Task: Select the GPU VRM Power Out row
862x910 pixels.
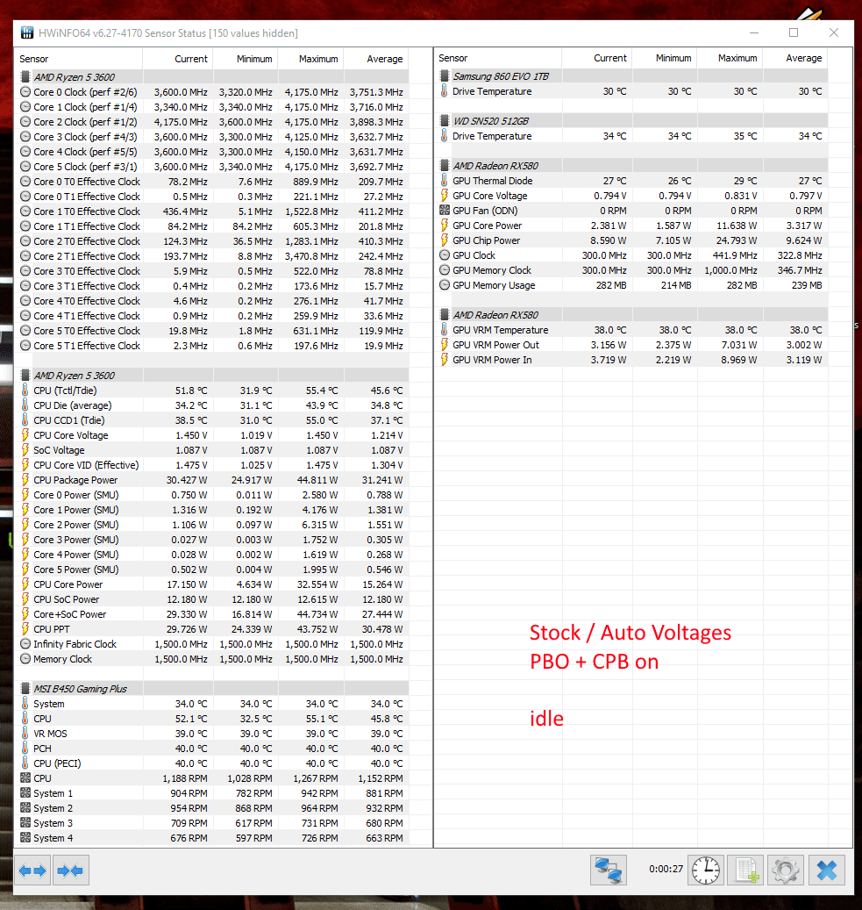Action: [x=631, y=345]
